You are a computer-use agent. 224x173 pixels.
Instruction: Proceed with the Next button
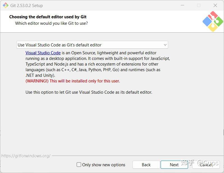174,165
